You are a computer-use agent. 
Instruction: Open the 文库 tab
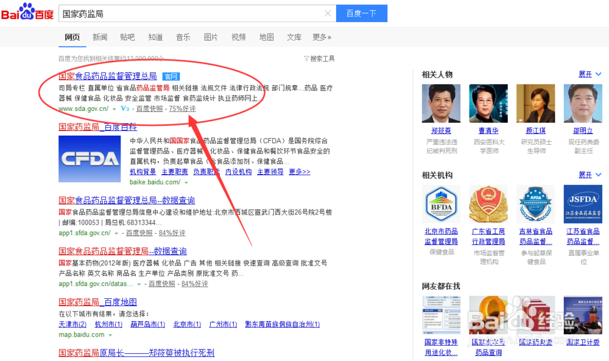tap(294, 37)
